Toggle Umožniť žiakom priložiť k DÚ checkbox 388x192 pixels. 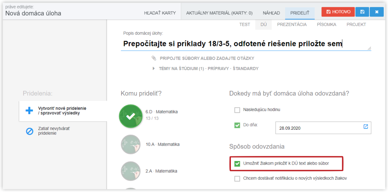tap(237, 164)
